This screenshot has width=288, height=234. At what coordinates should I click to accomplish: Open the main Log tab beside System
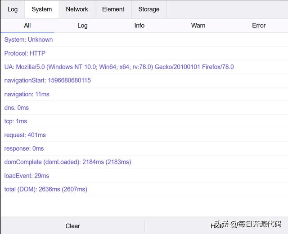pyautogui.click(x=13, y=9)
